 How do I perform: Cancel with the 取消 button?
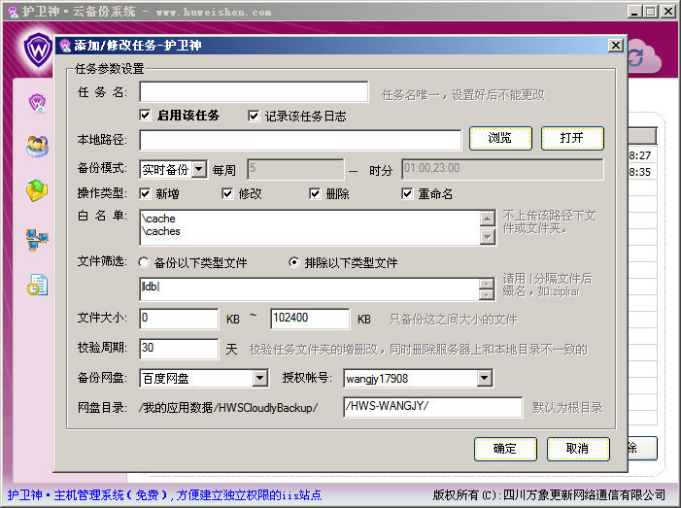(x=578, y=449)
